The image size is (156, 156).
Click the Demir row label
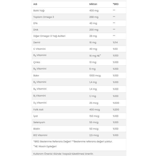tap(37, 42)
